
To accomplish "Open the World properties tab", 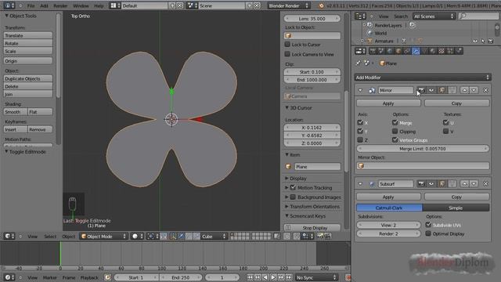I will click(390, 51).
